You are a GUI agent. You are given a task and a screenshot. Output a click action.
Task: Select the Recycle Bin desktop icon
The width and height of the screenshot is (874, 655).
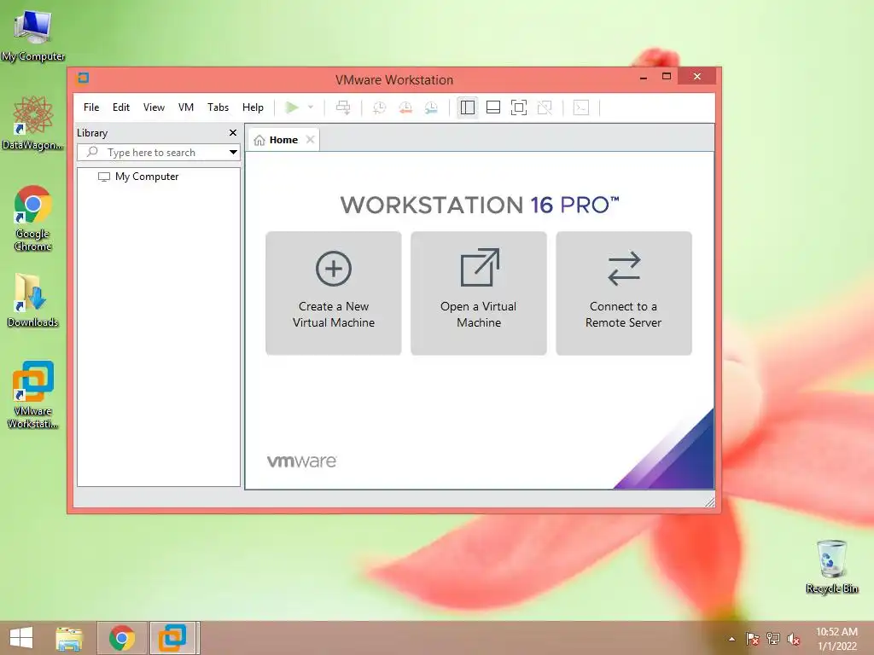coord(831,567)
